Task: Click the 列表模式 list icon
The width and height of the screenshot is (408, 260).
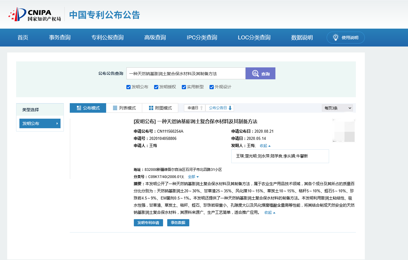Action: pos(115,108)
